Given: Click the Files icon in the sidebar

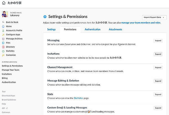Looking at the screenshot, I should 3,43.
